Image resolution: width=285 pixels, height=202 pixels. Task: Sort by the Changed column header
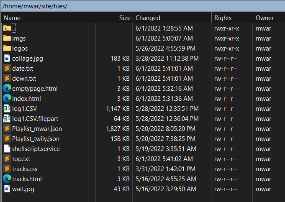[x=148, y=18]
